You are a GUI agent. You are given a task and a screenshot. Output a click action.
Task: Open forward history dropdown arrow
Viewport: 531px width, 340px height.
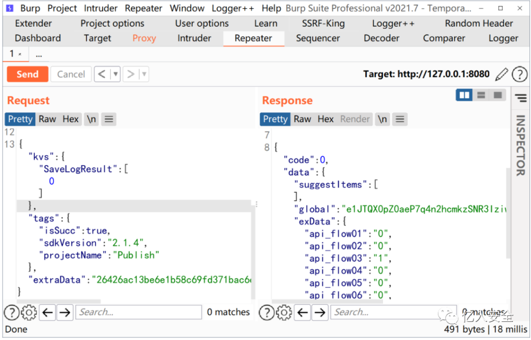144,74
